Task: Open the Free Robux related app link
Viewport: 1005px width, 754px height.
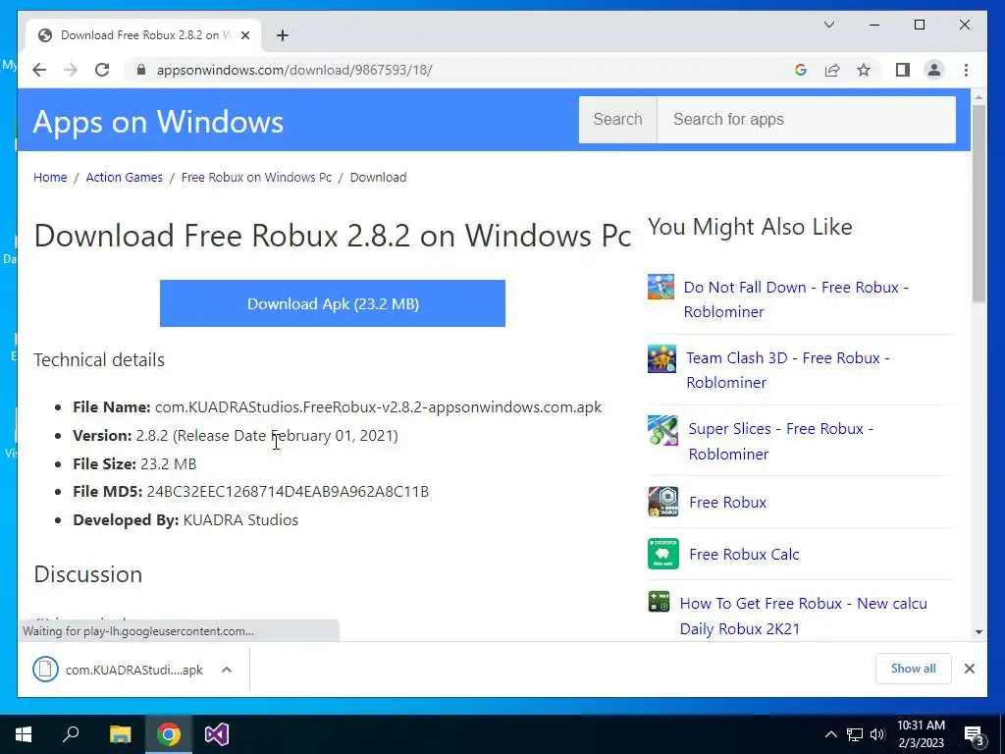Action: [x=727, y=502]
